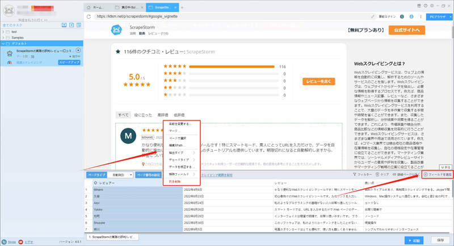Screen dimensions: 454x246
Task: Click the 料金を払うに行く link
Action: click(32, 20)
